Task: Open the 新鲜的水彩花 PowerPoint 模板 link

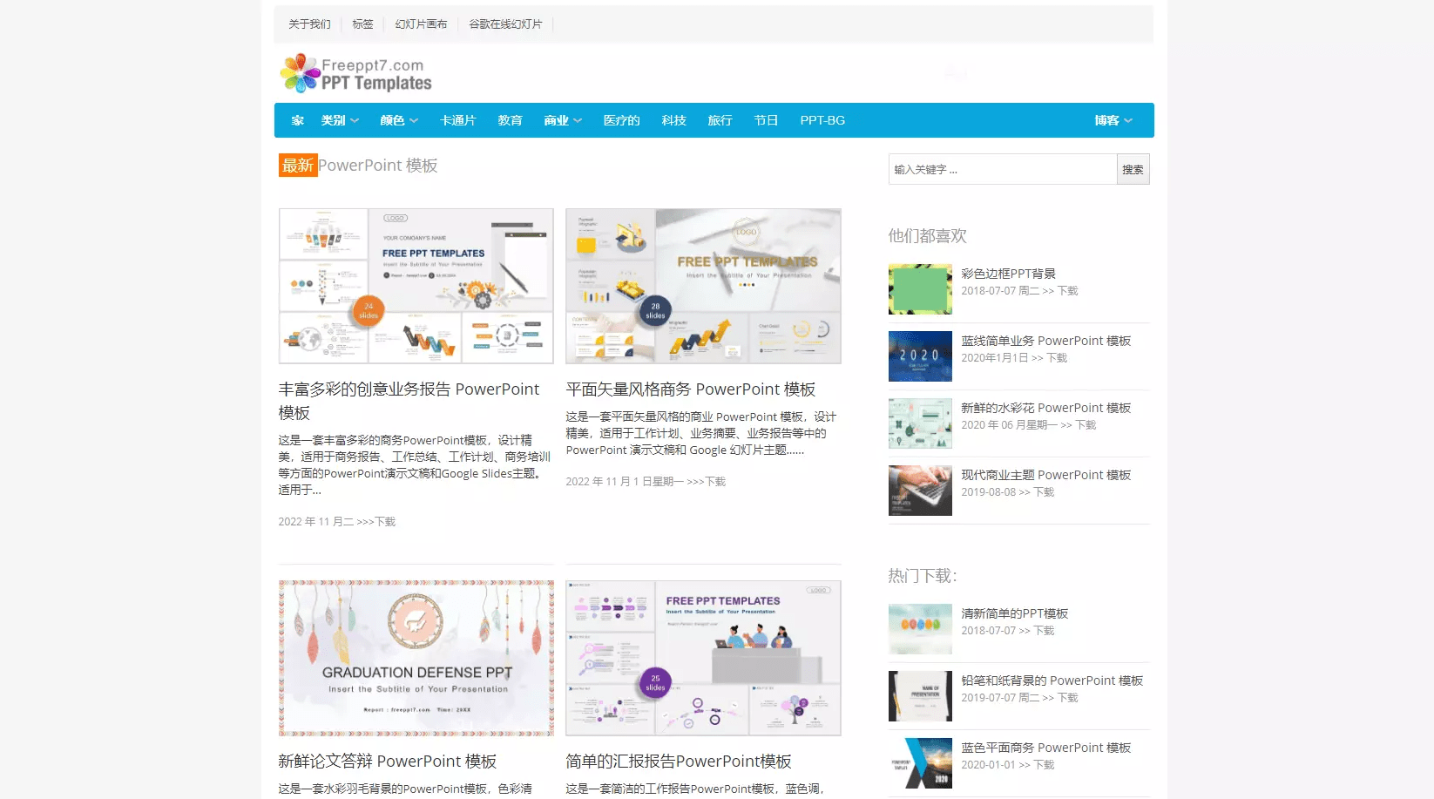Action: click(1045, 408)
